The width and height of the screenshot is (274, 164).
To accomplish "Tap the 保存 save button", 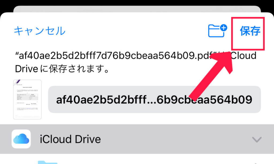I will [250, 31].
